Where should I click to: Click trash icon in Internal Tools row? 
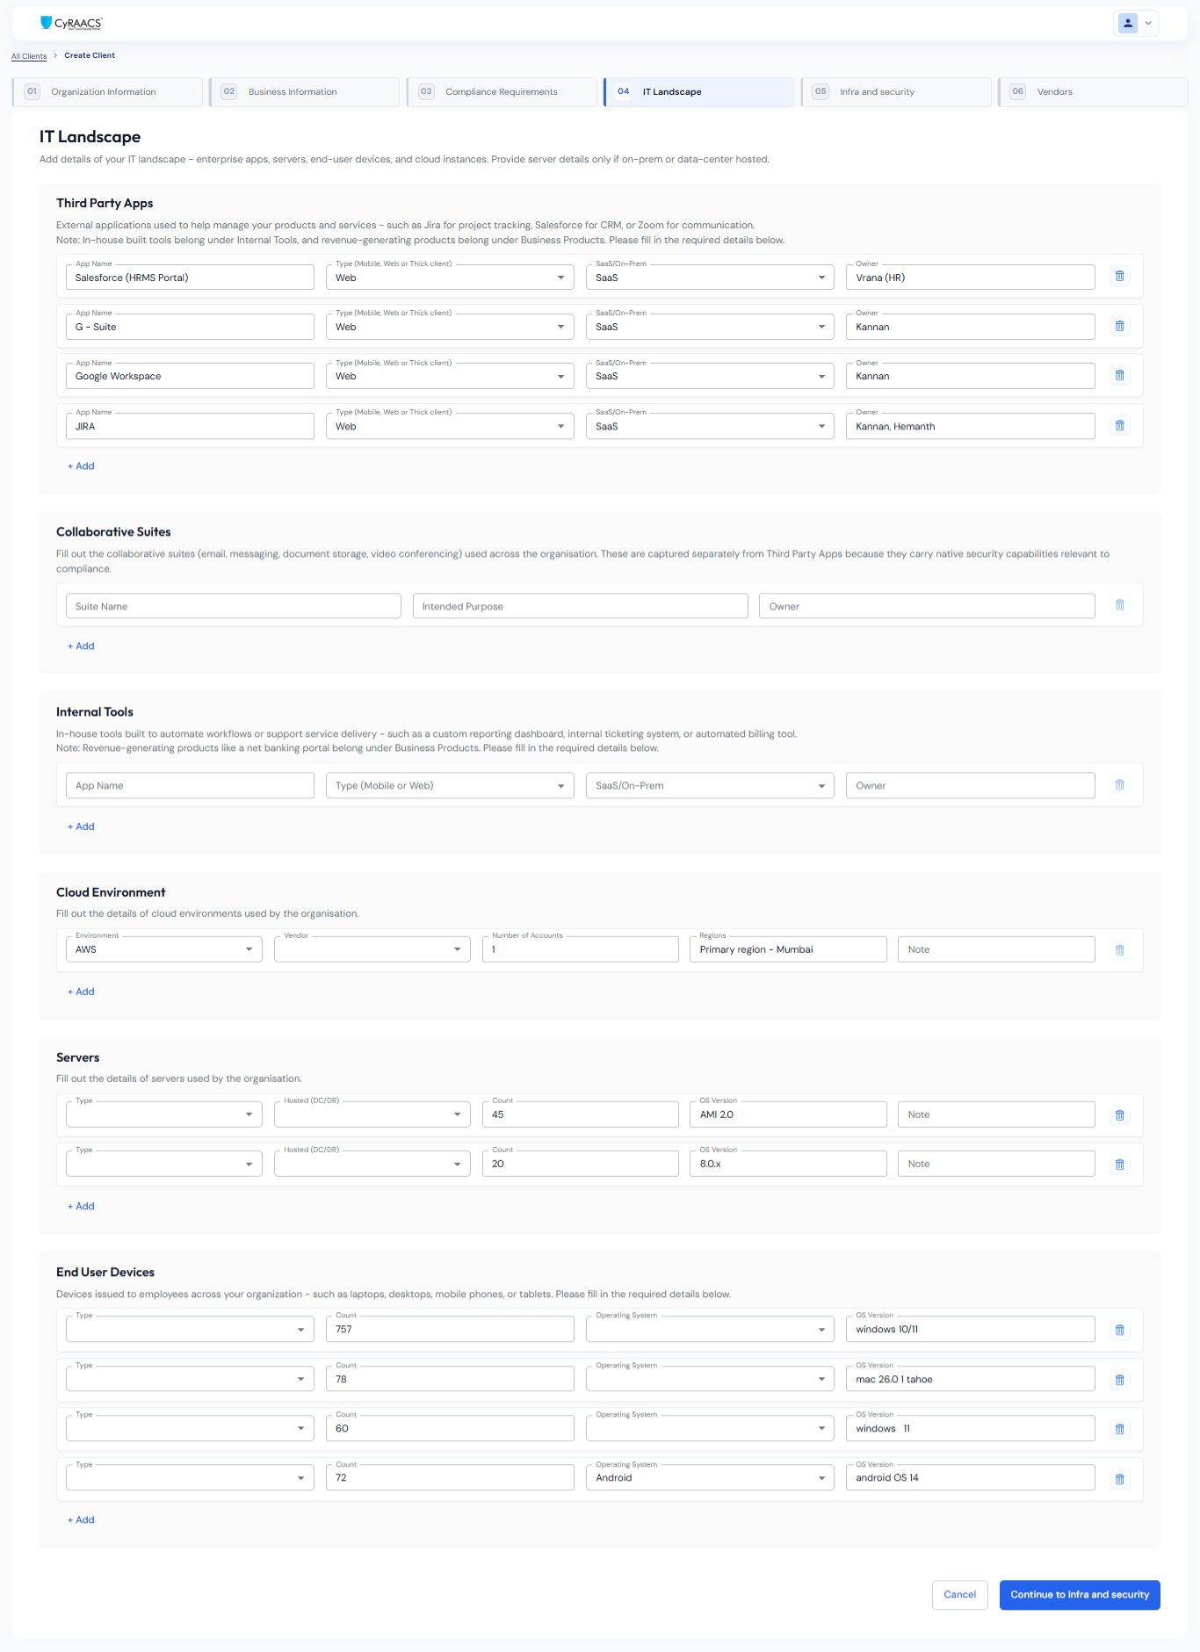(1119, 784)
